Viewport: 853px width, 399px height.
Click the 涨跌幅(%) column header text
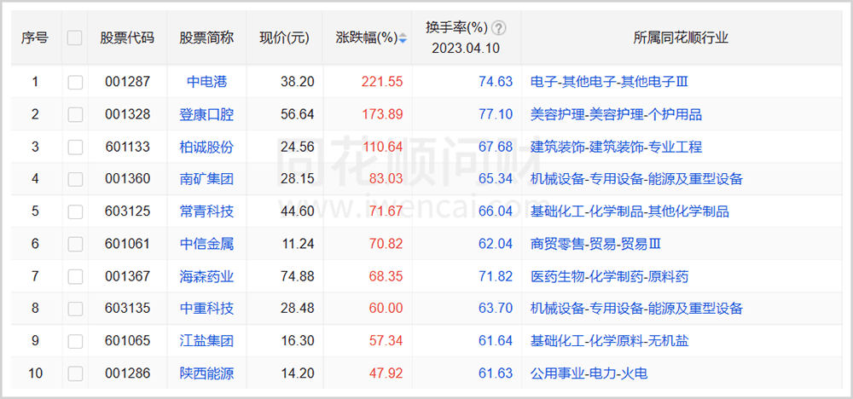click(367, 38)
